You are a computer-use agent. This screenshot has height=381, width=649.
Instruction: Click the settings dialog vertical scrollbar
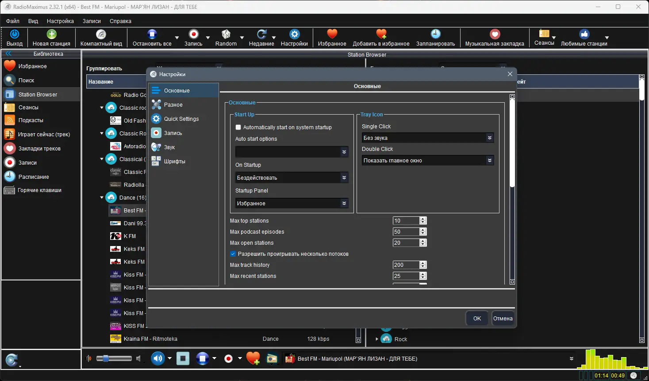[x=512, y=144]
